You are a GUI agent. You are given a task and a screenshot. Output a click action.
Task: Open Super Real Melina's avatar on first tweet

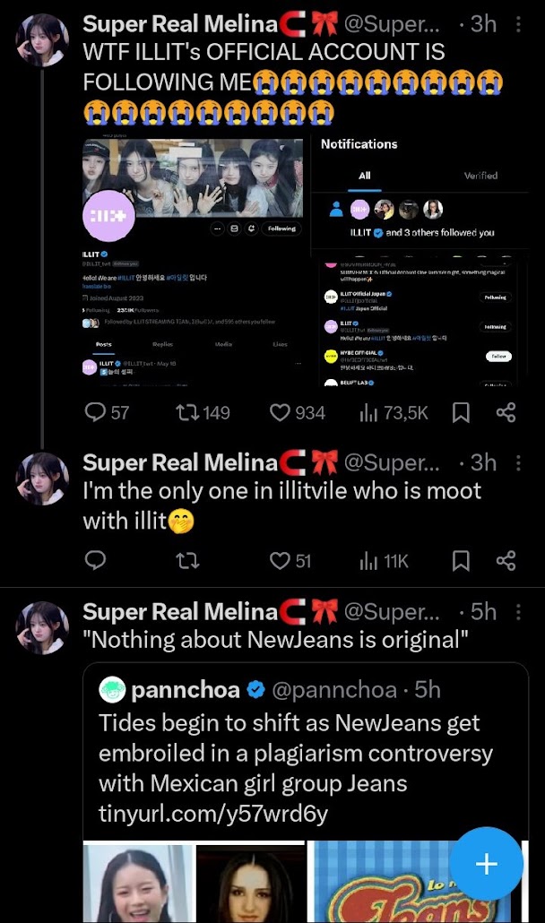coord(42,40)
